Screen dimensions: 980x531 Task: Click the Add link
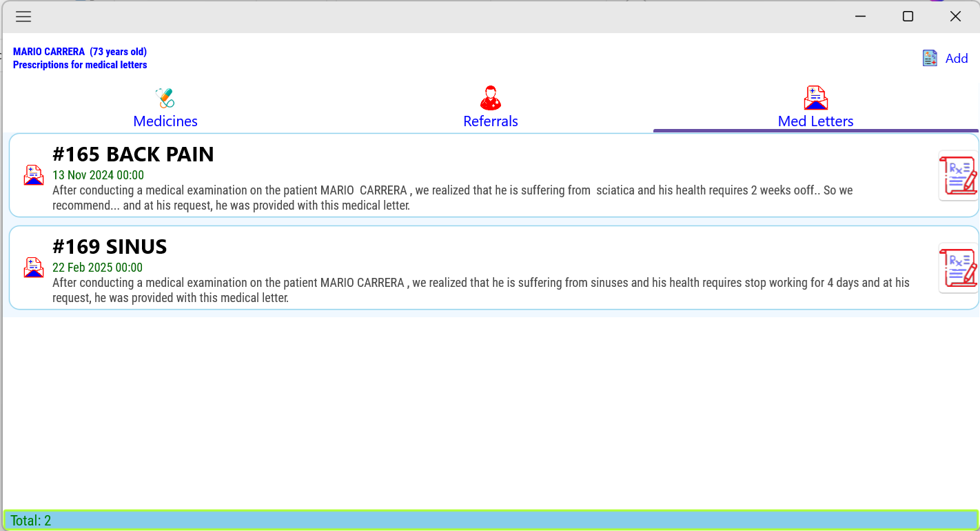[957, 58]
